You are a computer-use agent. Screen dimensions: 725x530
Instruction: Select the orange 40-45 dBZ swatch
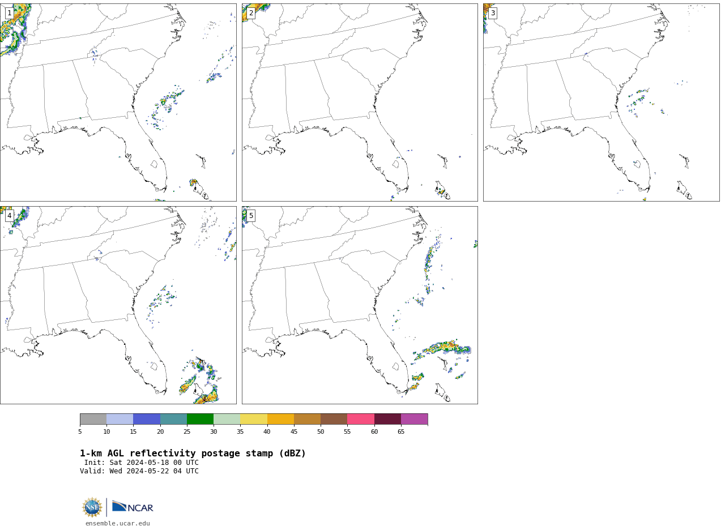pos(280,419)
